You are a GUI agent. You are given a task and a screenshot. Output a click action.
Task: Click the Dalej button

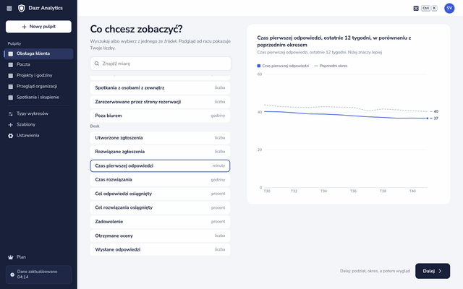click(x=433, y=271)
